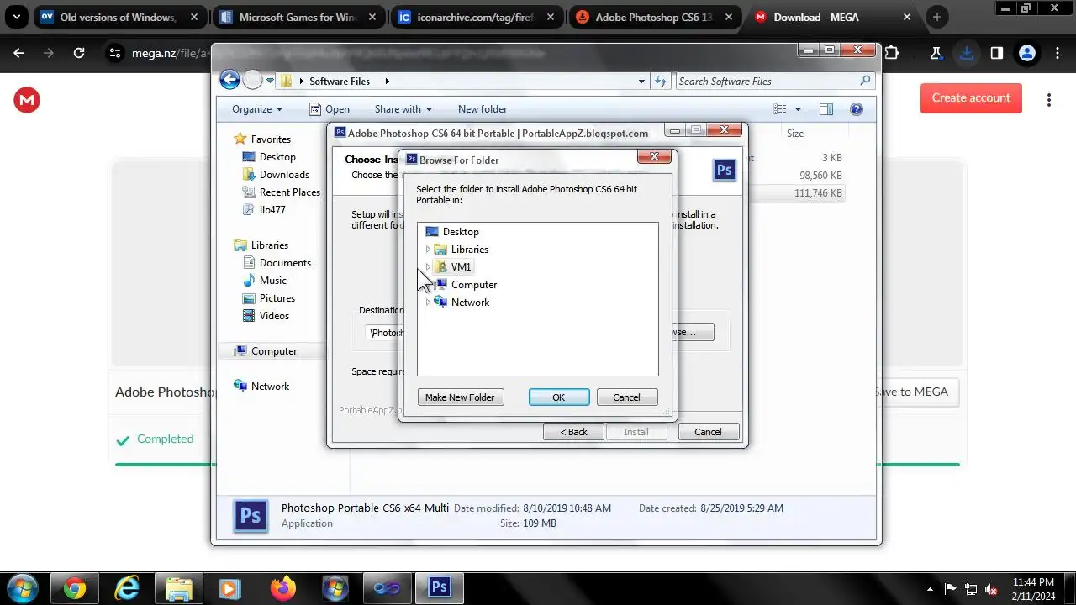Open a new browser tab
The height and width of the screenshot is (605, 1076).
937,17
